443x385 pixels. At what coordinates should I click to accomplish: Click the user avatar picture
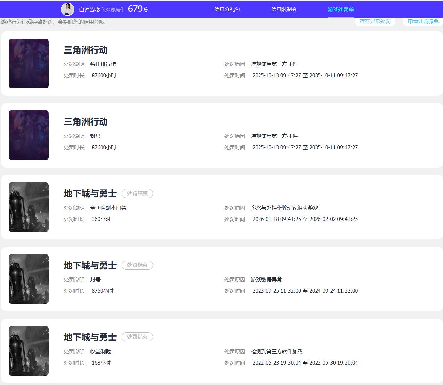point(67,9)
